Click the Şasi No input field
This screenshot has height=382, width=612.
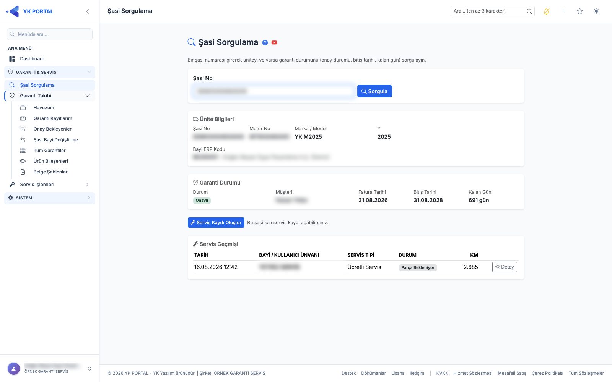coord(273,91)
